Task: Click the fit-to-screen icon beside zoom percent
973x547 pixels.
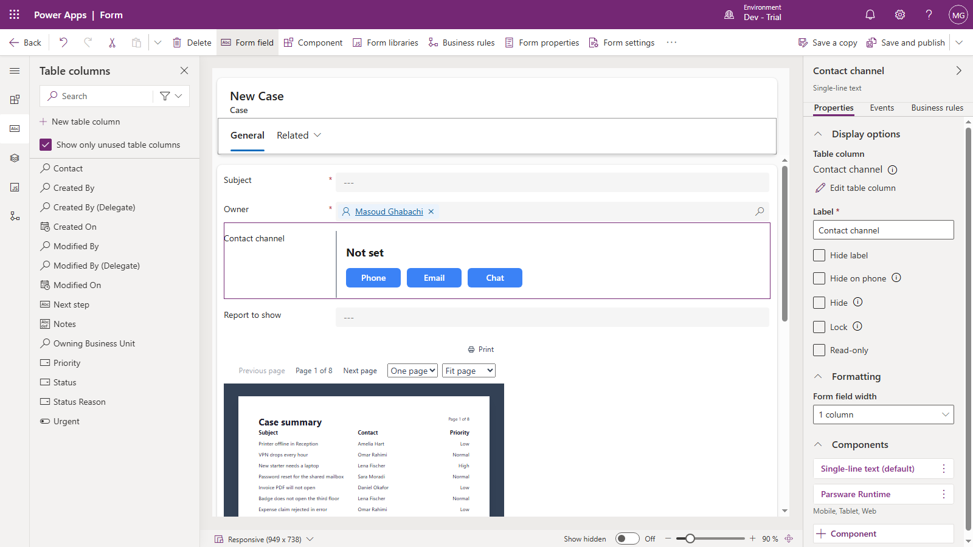Action: point(789,538)
